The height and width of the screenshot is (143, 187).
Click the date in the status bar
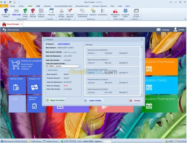pos(180,141)
